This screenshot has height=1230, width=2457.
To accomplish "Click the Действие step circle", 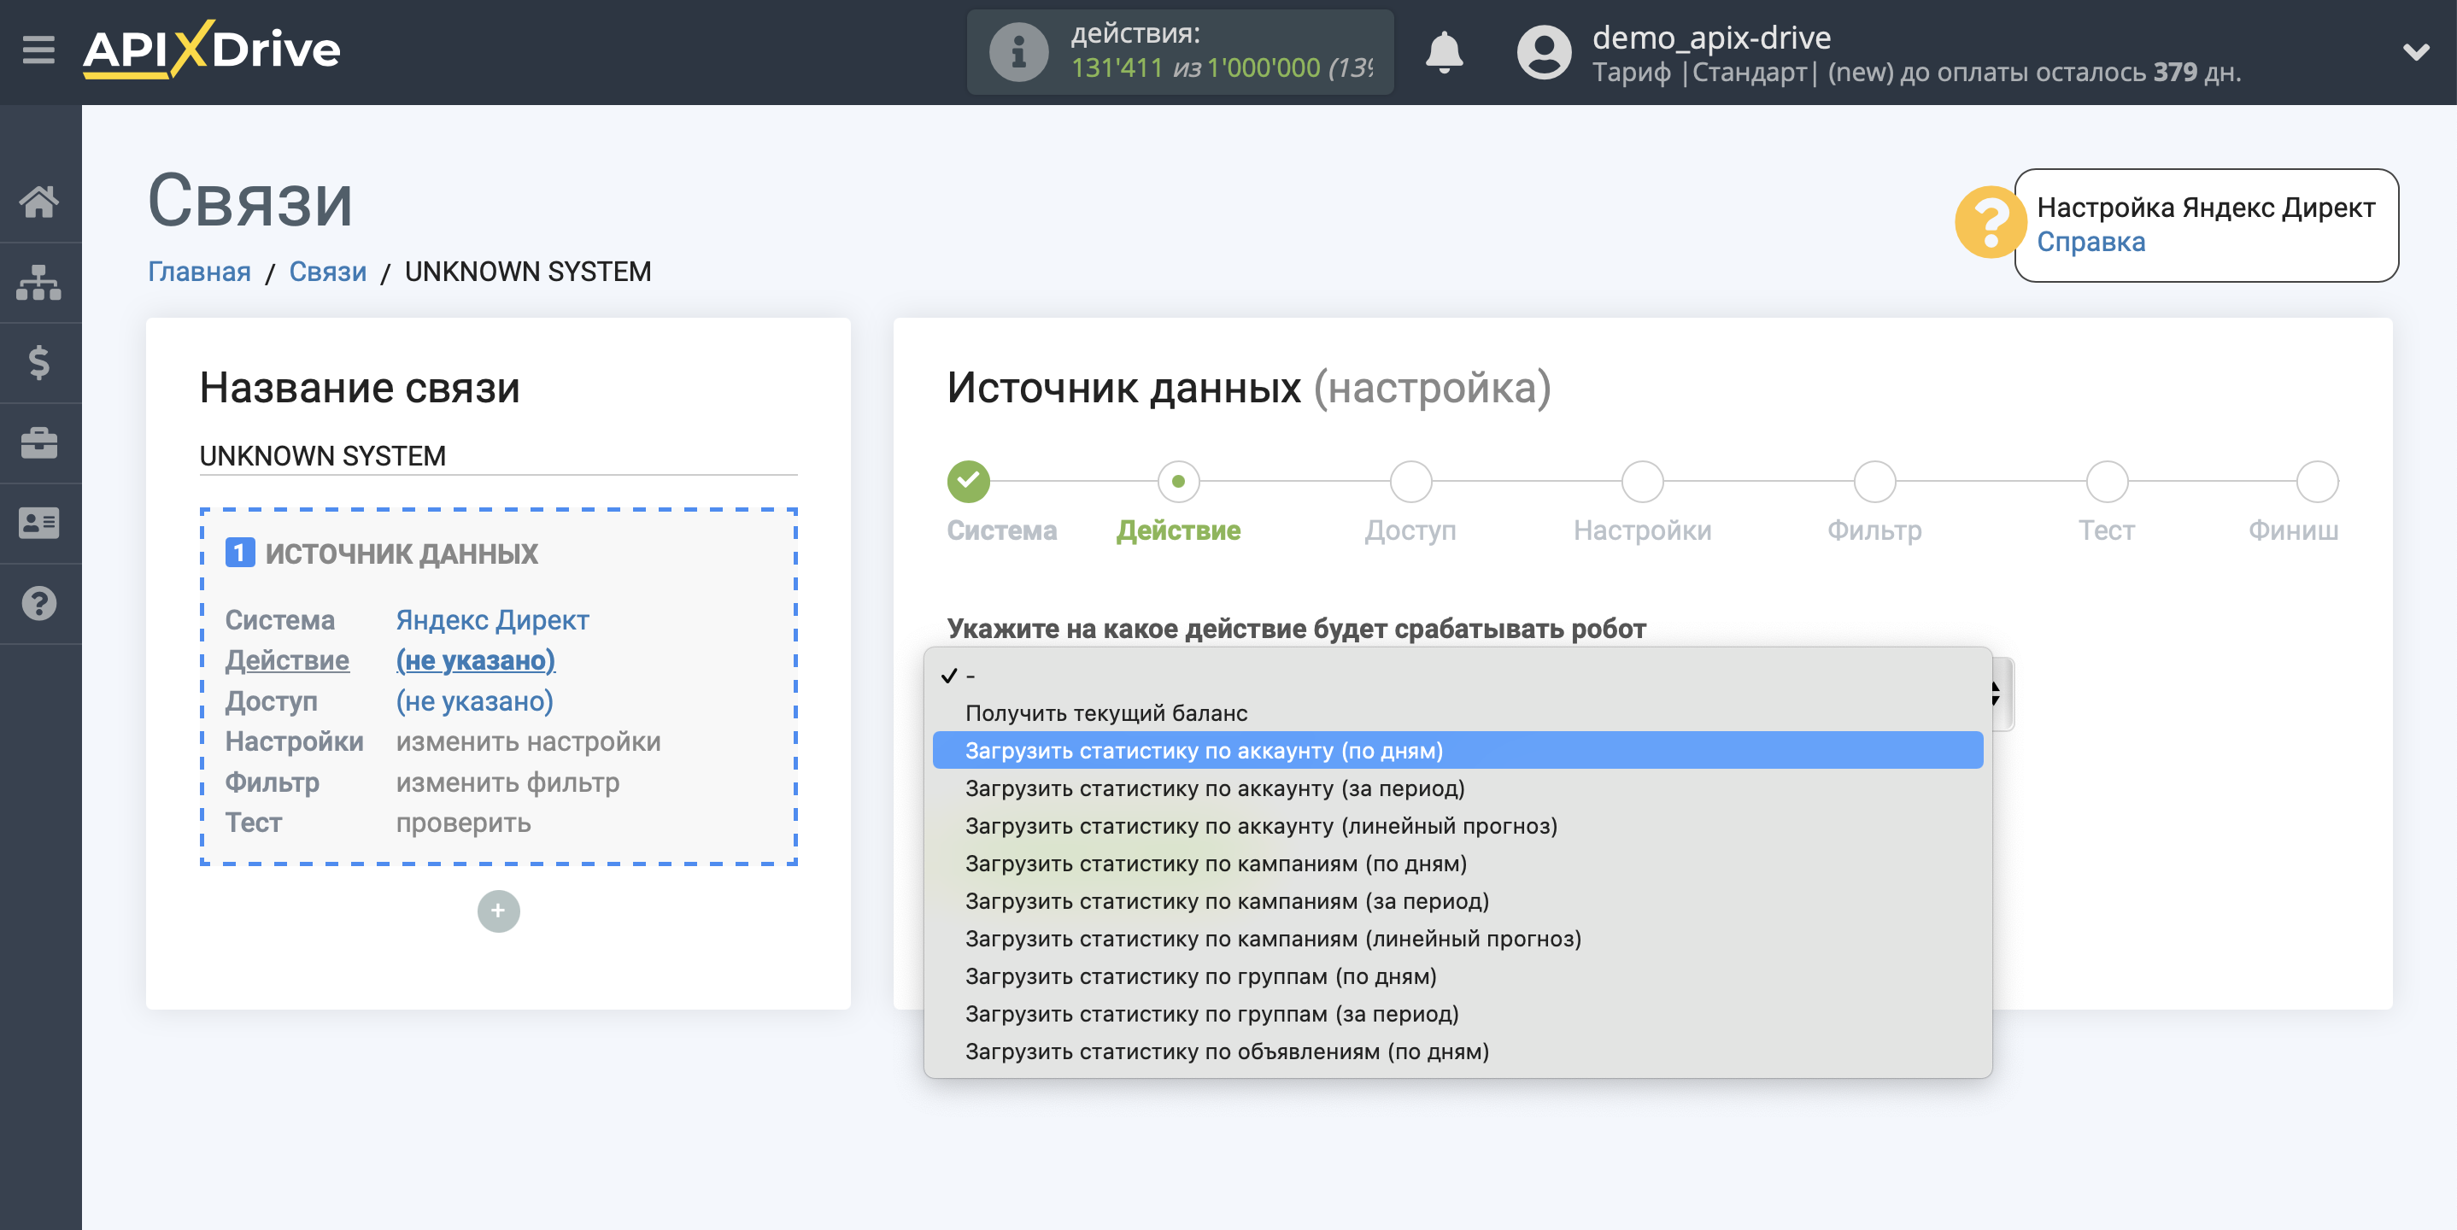I will point(1178,482).
